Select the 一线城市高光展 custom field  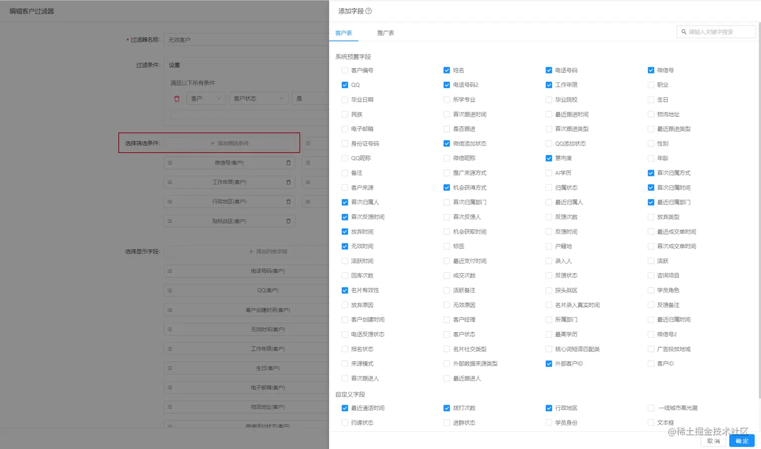point(651,408)
